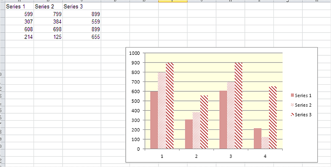
Task: Click the dark striped Series 3 bar in category 3
Action: click(x=239, y=106)
